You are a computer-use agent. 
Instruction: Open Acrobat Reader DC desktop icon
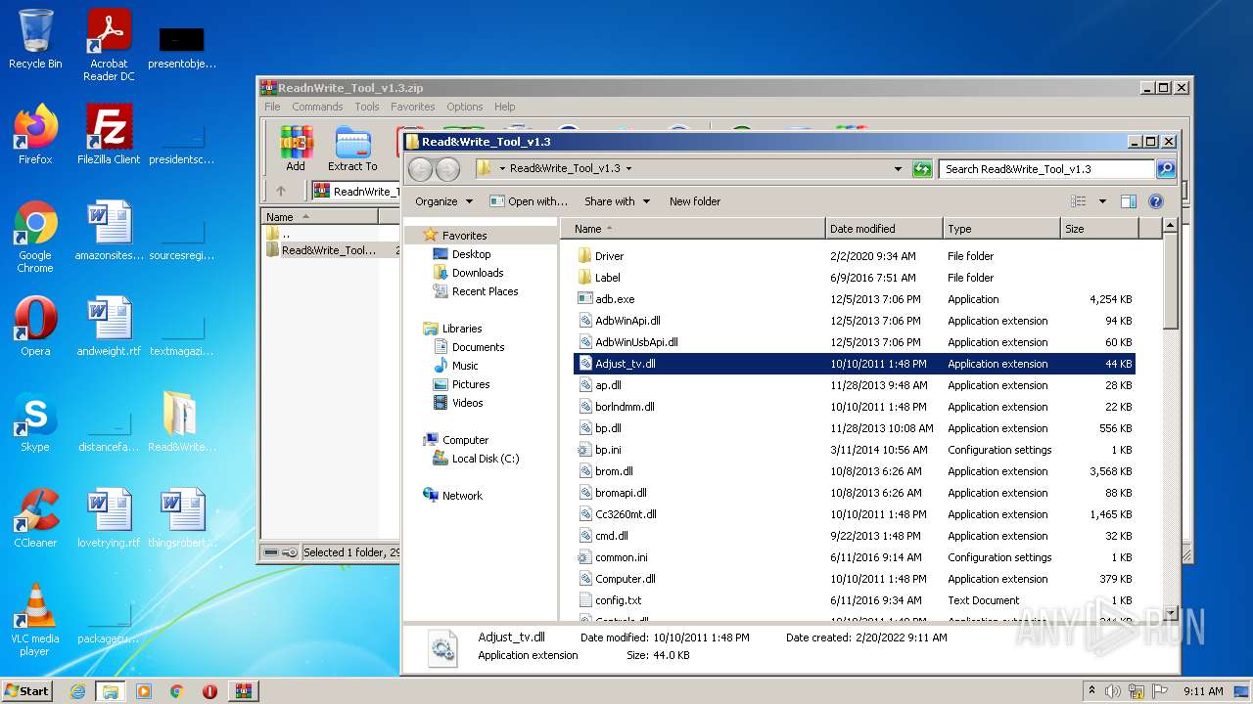pyautogui.click(x=109, y=45)
